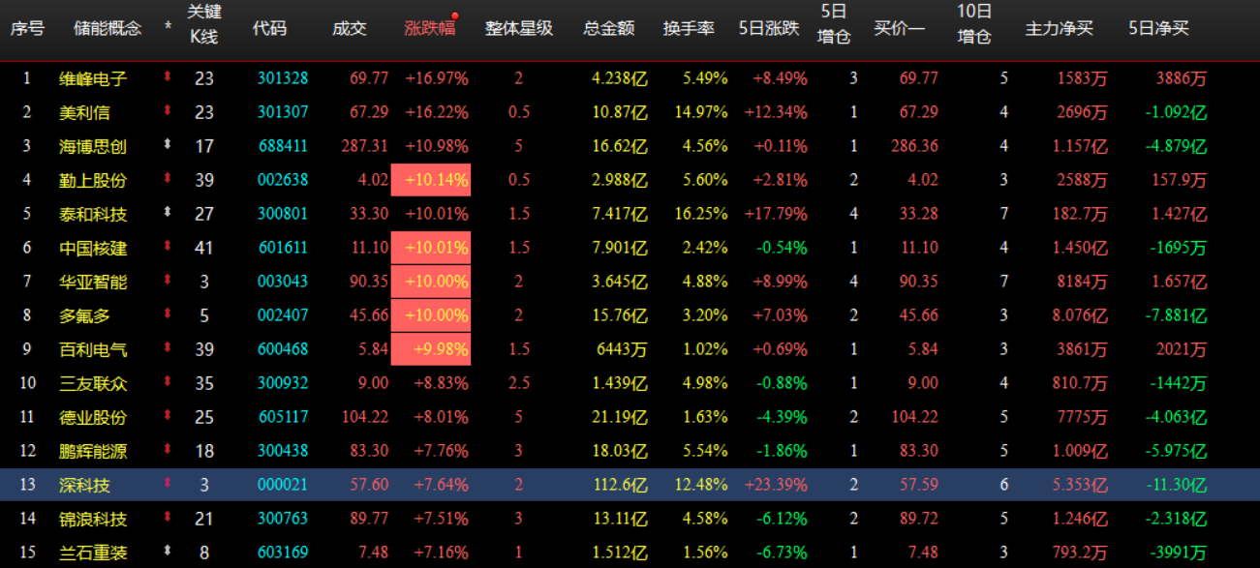The image size is (1260, 568).
Task: Click the highlighted +10.14% change cell
Action: 431,180
